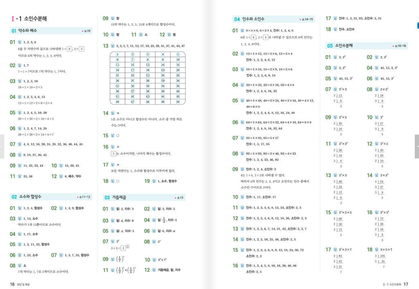This screenshot has height=289, width=419.
Task: Click the 답 icon beside '9, 18, 27, 36, 45'
Action: [x=19, y=155]
